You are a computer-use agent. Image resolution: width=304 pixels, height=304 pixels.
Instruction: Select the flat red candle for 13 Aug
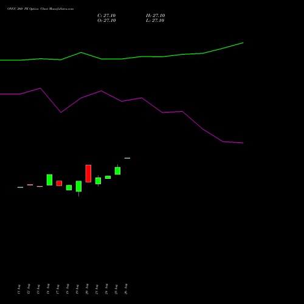coord(40,186)
